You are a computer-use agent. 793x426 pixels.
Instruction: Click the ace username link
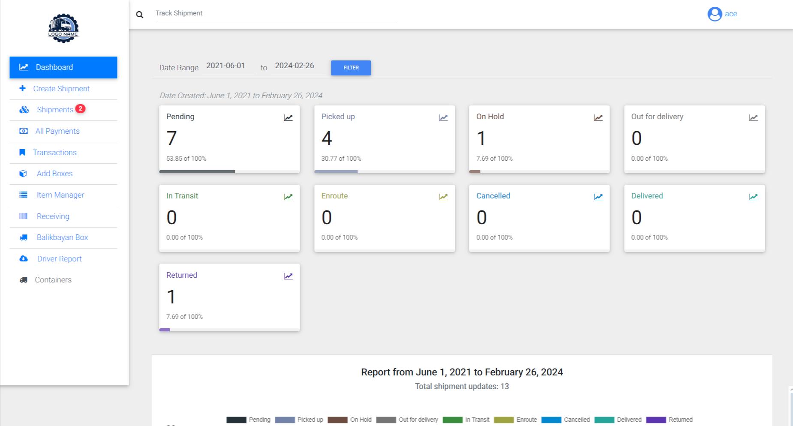pos(731,14)
